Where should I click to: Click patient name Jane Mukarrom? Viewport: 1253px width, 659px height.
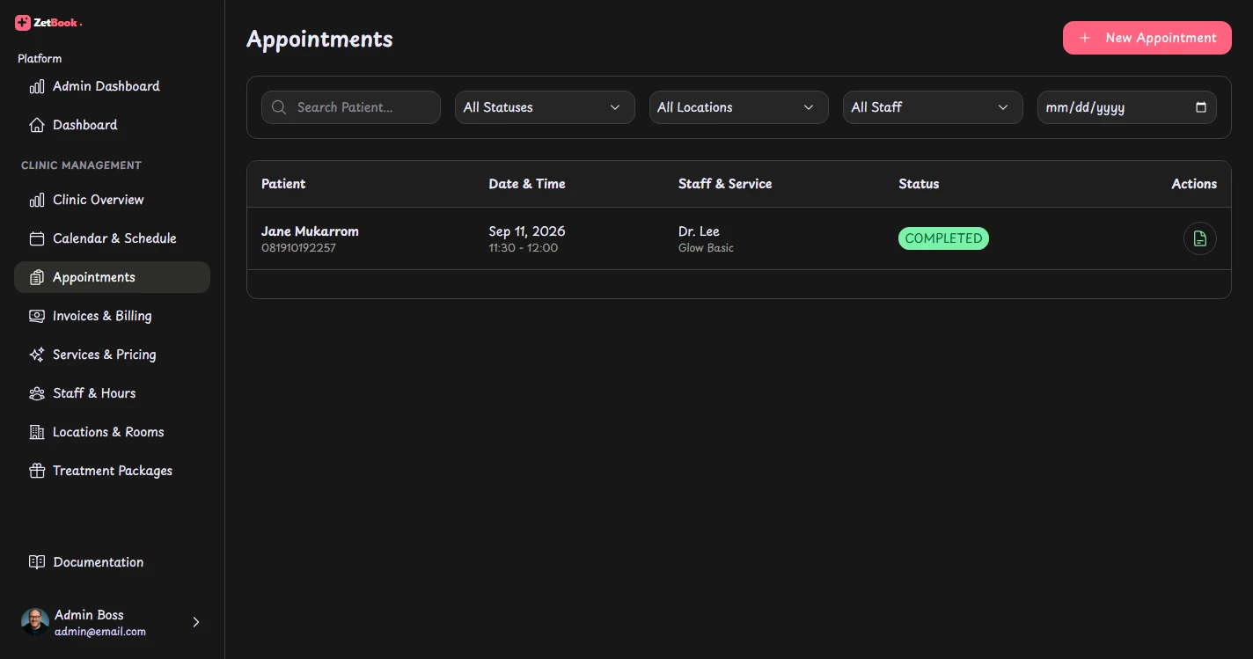point(310,231)
